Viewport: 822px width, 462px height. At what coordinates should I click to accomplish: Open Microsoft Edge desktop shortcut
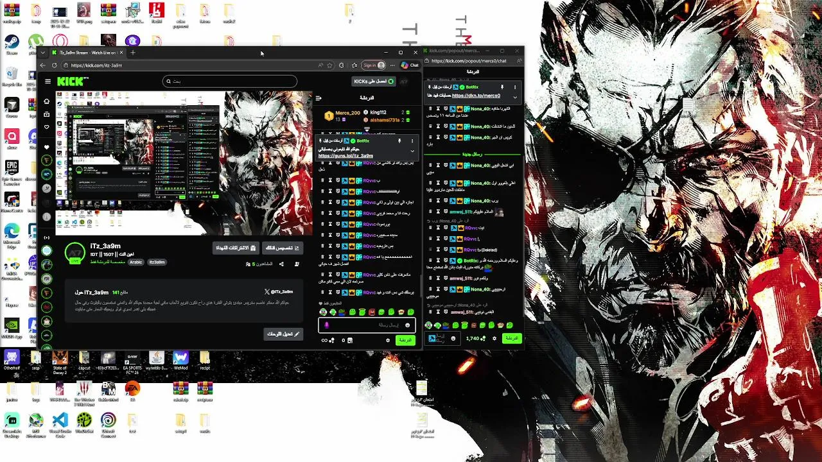(x=12, y=234)
